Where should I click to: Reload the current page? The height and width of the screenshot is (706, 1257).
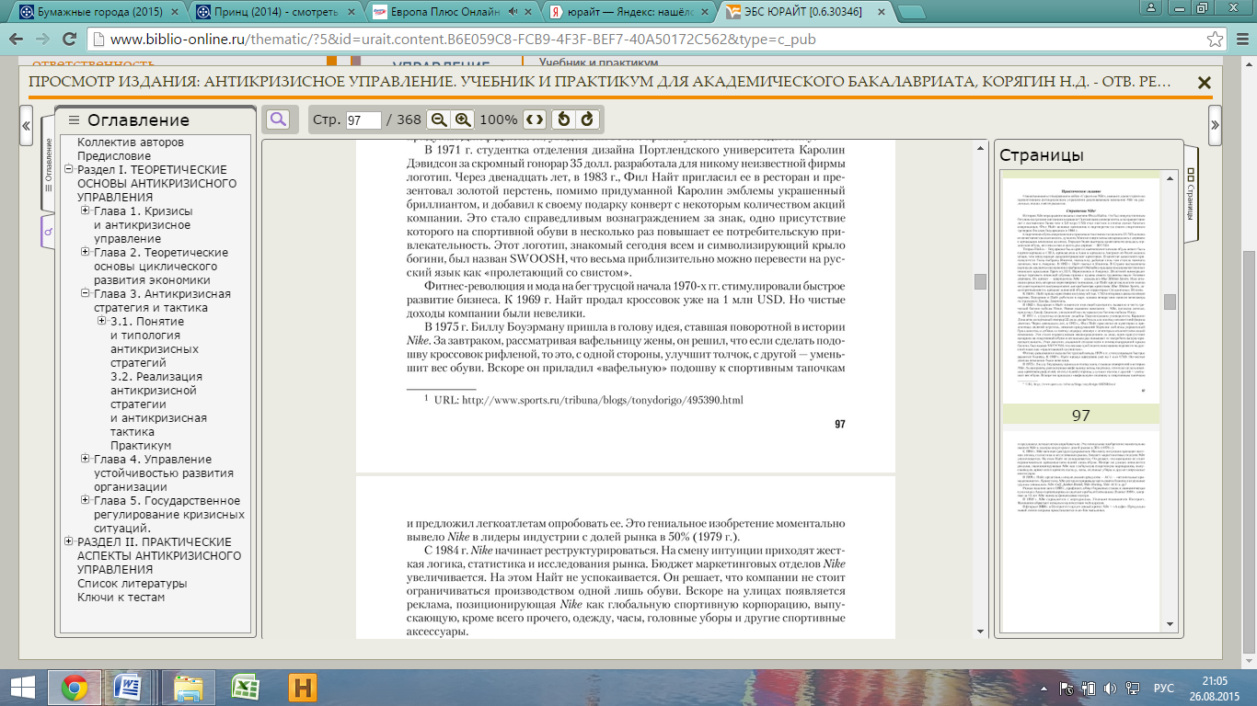coord(68,40)
